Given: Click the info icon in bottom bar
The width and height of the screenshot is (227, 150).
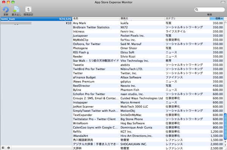Looking at the screenshot, I should (9, 148).
